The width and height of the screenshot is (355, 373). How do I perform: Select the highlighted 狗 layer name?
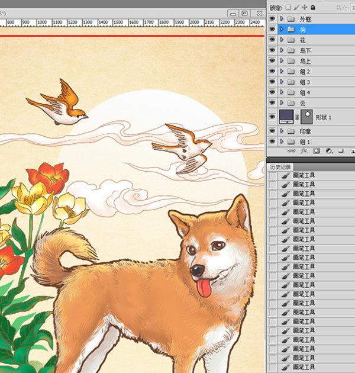pyautogui.click(x=302, y=30)
